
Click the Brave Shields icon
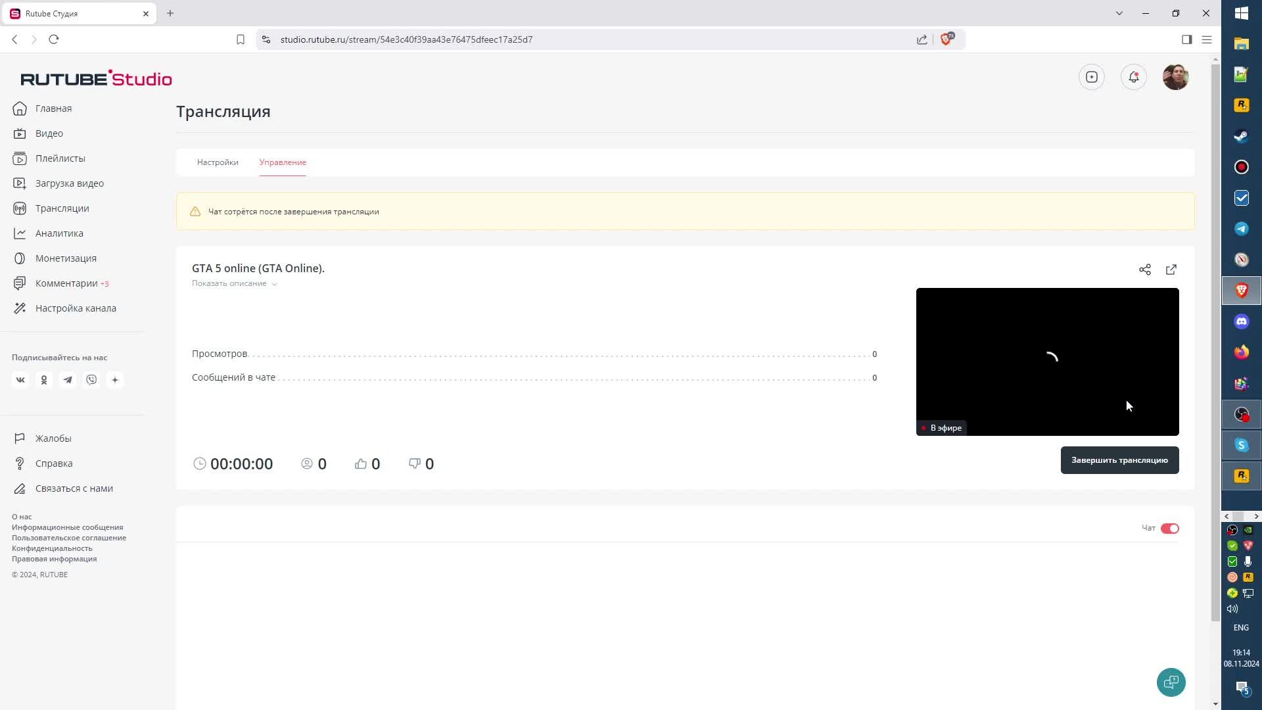tap(947, 39)
